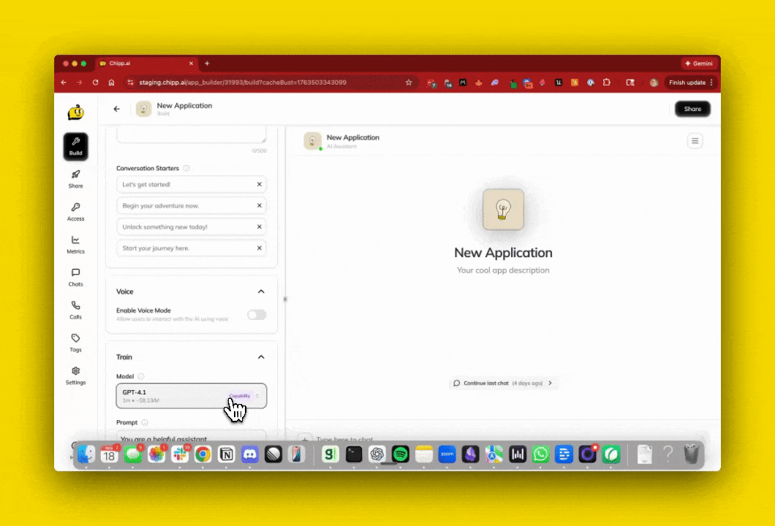Open Metrics chart icon in sidebar

click(x=75, y=241)
